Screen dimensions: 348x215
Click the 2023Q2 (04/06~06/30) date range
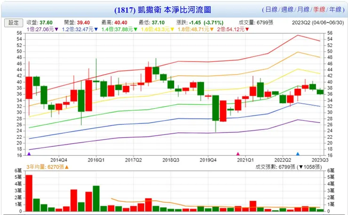pyautogui.click(x=318, y=23)
